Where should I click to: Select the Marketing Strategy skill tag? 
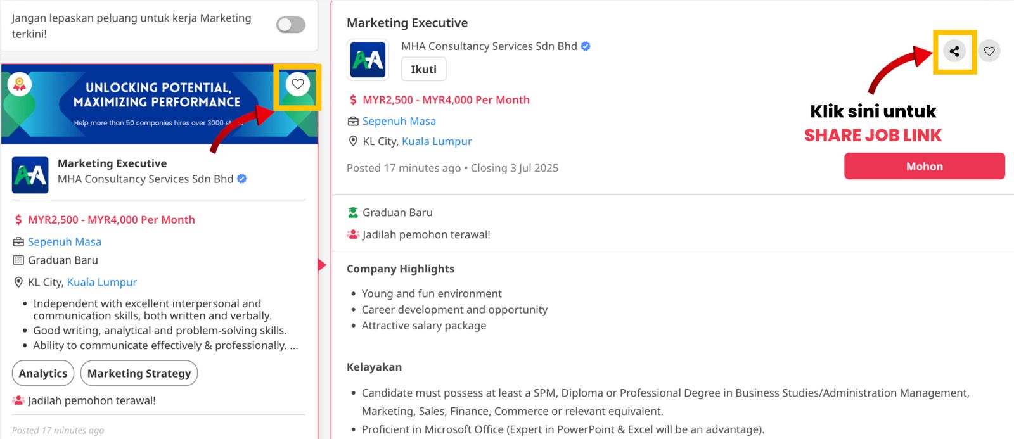click(139, 373)
